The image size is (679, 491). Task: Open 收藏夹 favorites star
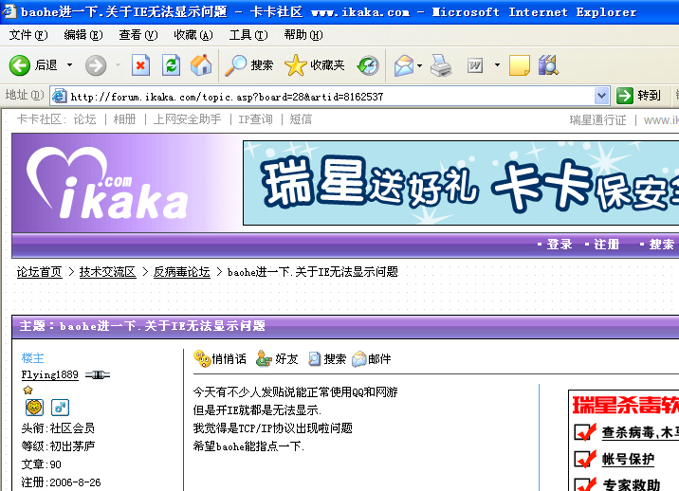315,65
